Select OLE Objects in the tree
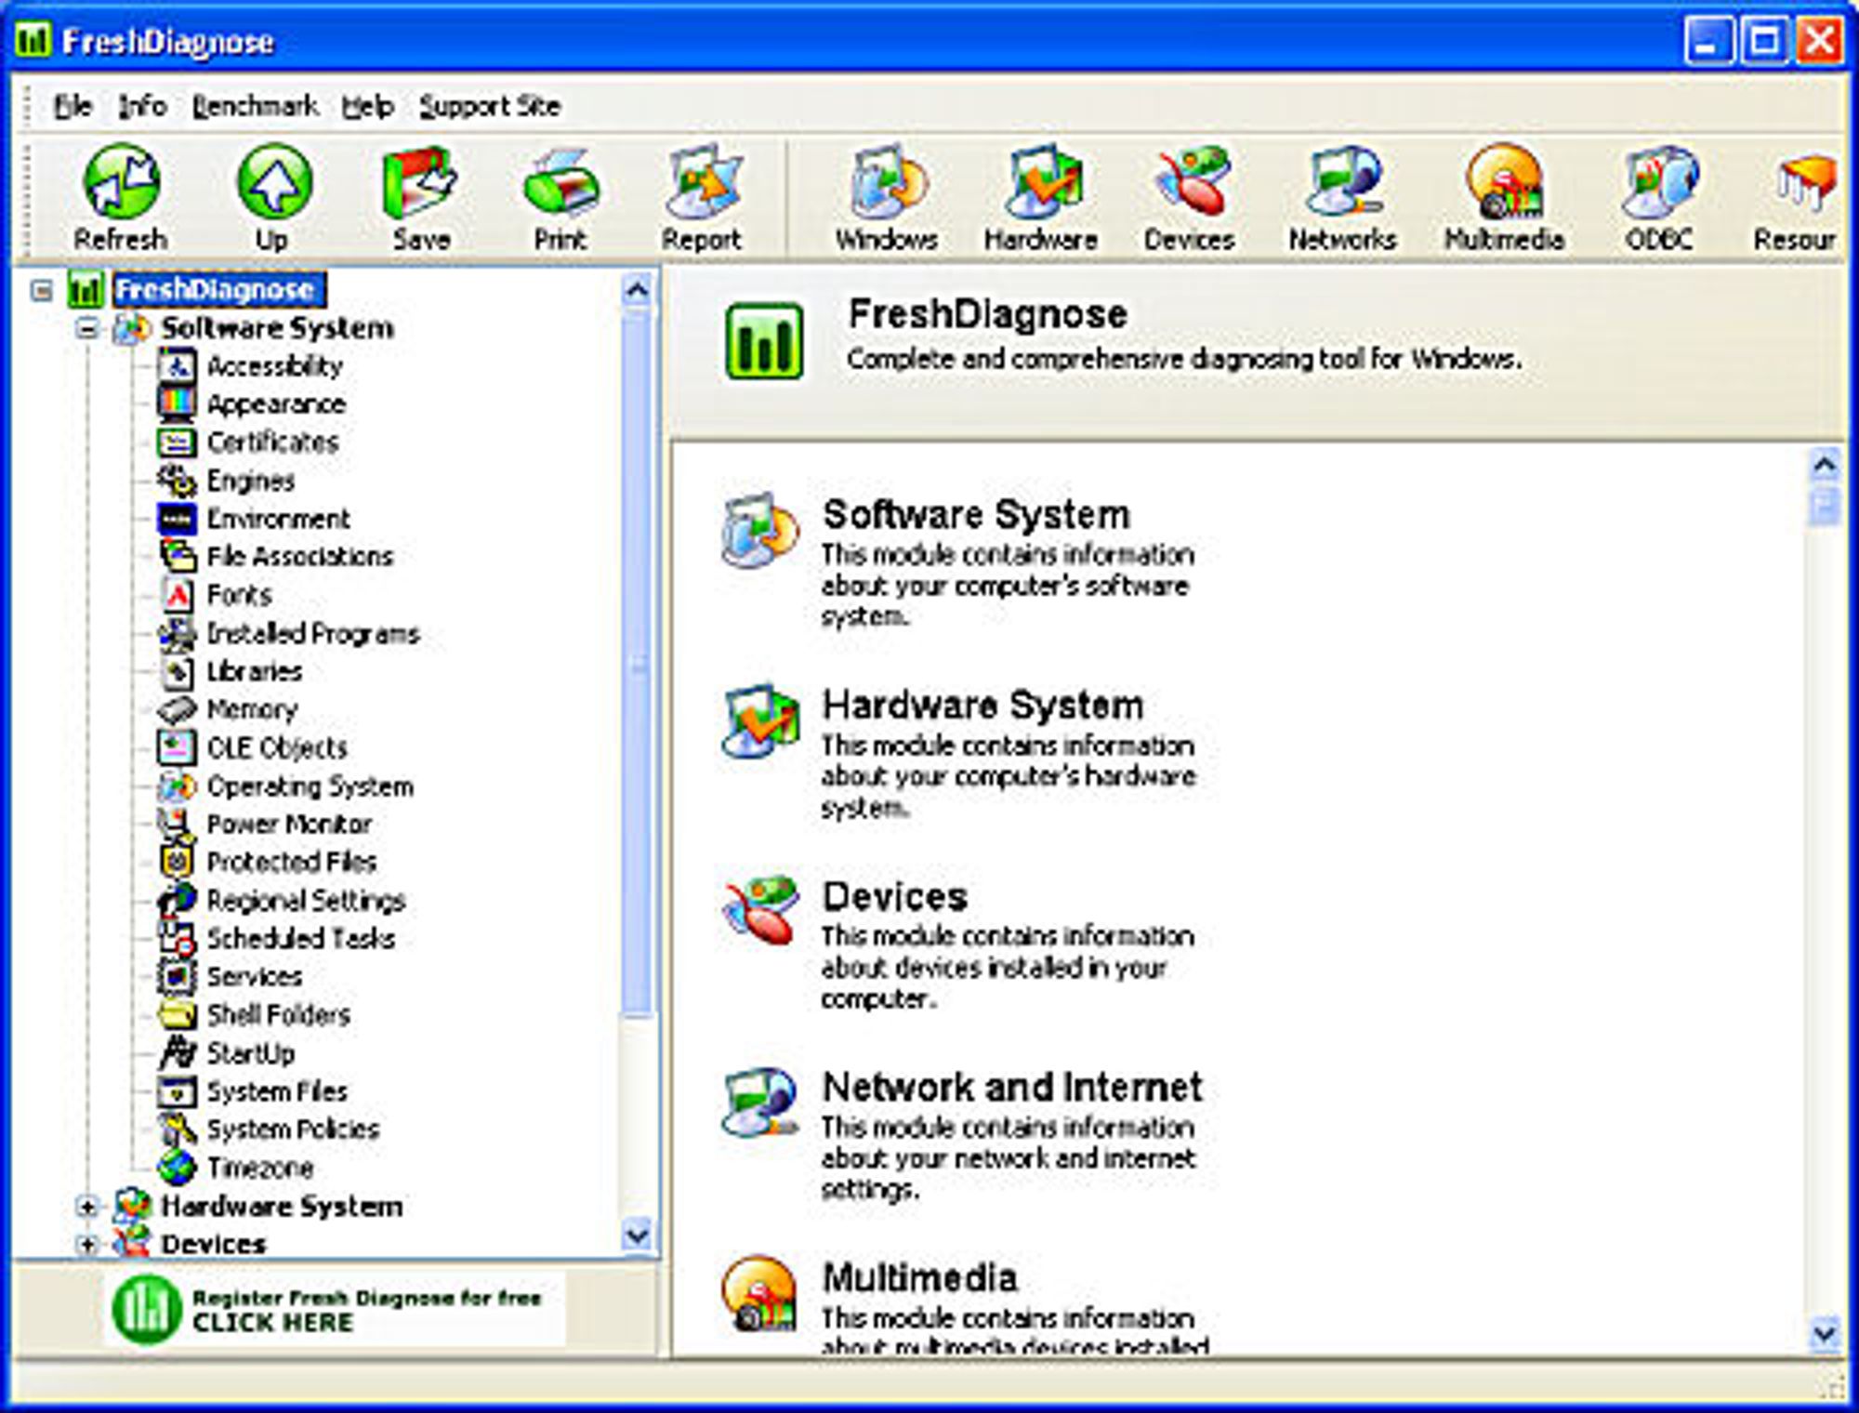Screen dimensions: 1859x1413 (277, 747)
